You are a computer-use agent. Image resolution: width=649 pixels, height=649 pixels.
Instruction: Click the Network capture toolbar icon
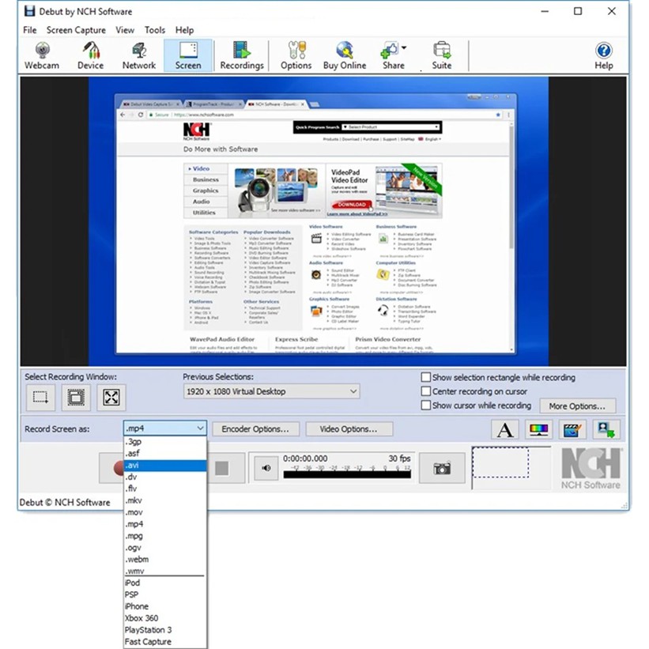pyautogui.click(x=138, y=55)
